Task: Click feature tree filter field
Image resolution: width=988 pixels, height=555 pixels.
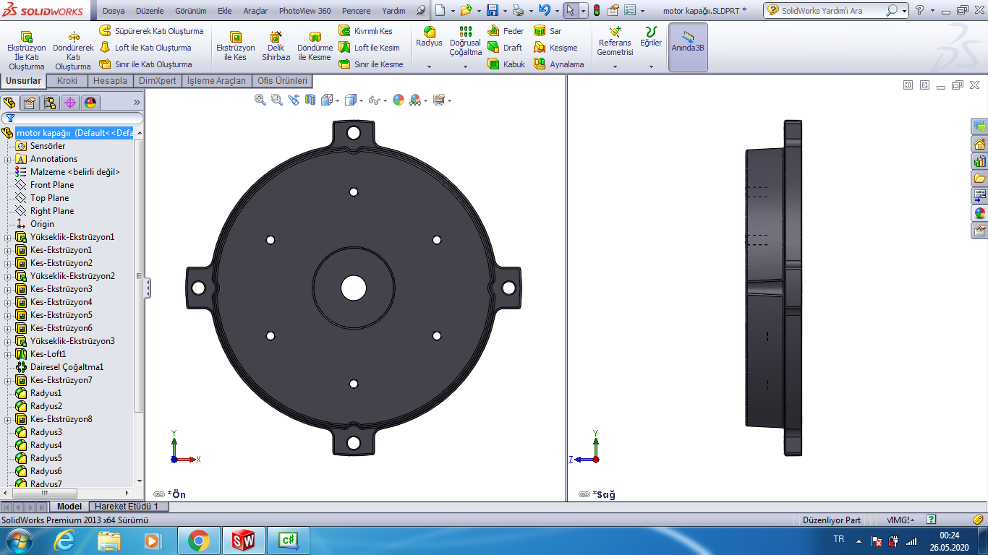Action: coord(72,118)
